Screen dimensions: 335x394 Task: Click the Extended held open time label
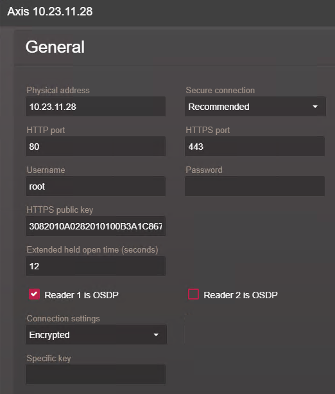pyautogui.click(x=92, y=250)
